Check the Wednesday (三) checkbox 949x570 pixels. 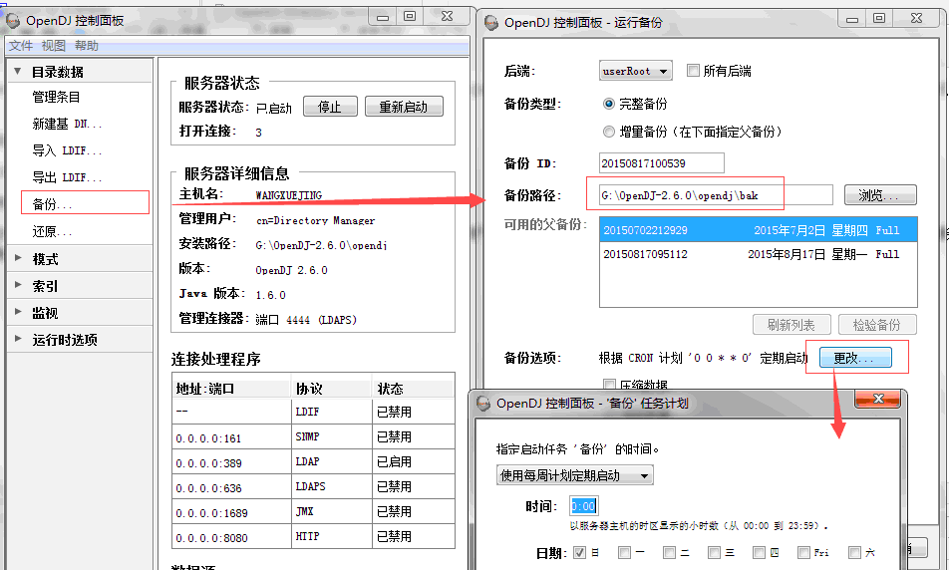(714, 552)
